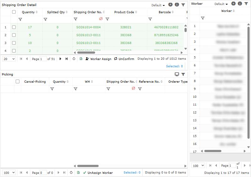251x177 pixels.
Task: Click Selected: 0 link in Shipping Order Detail
Action: 174,66
